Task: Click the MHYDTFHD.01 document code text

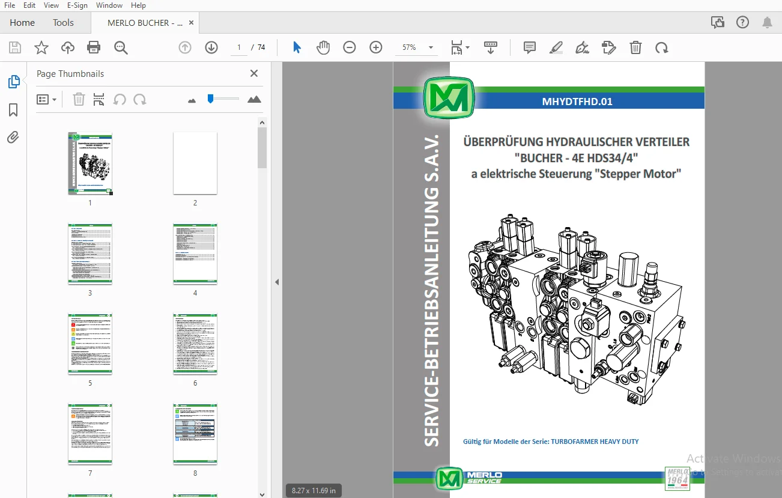Action: 577,102
